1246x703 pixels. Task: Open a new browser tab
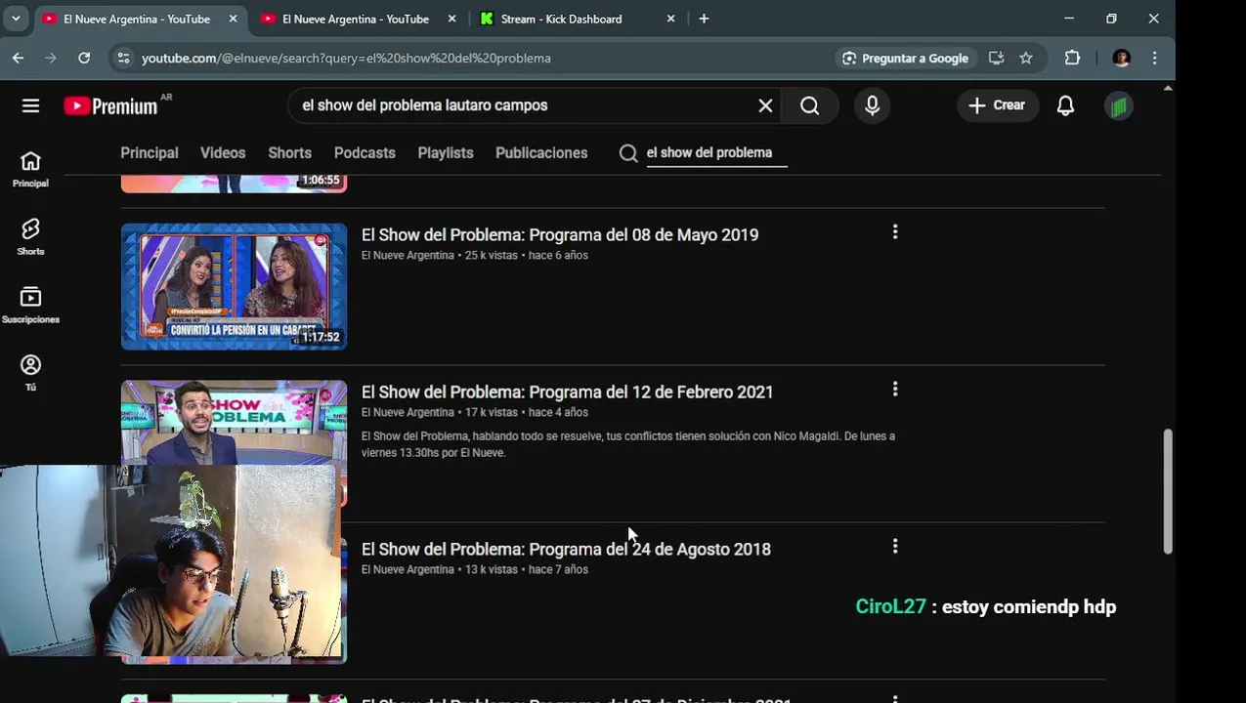[704, 19]
